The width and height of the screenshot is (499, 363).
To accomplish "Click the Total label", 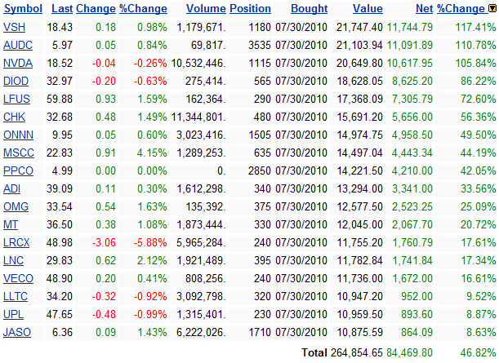I will click(314, 353).
